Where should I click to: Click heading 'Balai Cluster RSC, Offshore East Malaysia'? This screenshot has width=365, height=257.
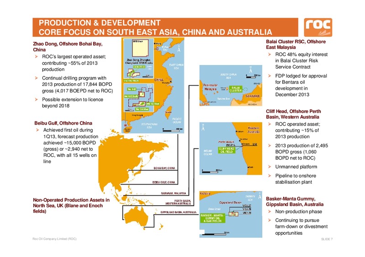coord(296,44)
